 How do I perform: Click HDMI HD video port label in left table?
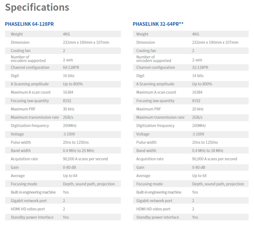28,209
